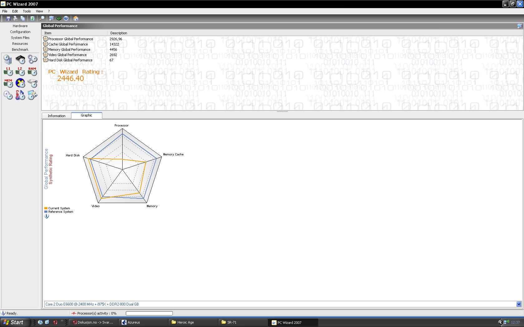Run the Processor benchmark (chip with clock icon)
Screen dimensions: 524x327
pos(20,59)
